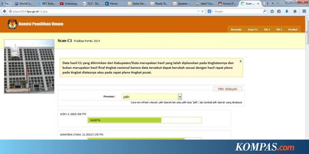
Task: Click the 'Publikasi Pemilu 2014' subtitle
Action: [x=87, y=41]
